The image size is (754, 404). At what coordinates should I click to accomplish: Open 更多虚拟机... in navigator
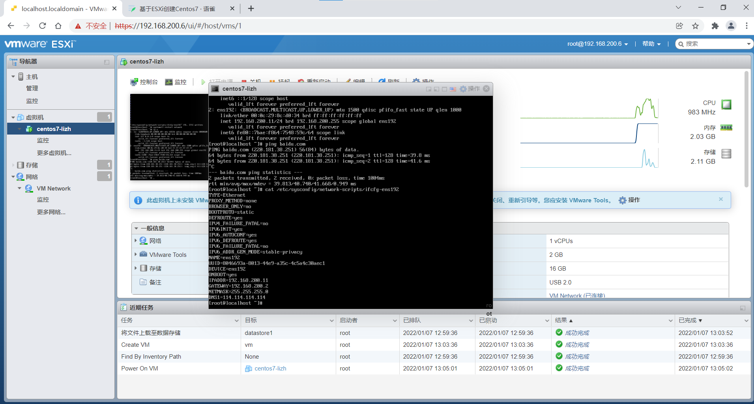click(x=54, y=153)
